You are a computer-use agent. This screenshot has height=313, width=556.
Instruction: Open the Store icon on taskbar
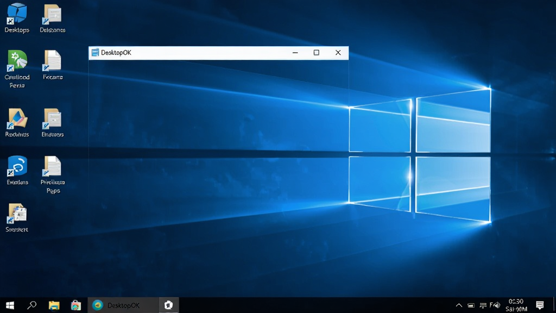75,305
